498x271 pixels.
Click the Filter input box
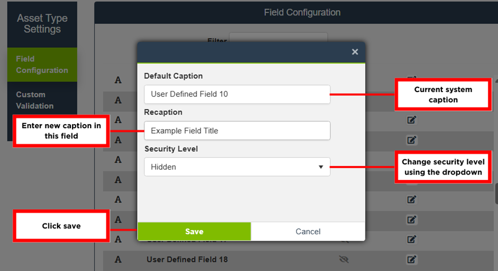(278, 38)
